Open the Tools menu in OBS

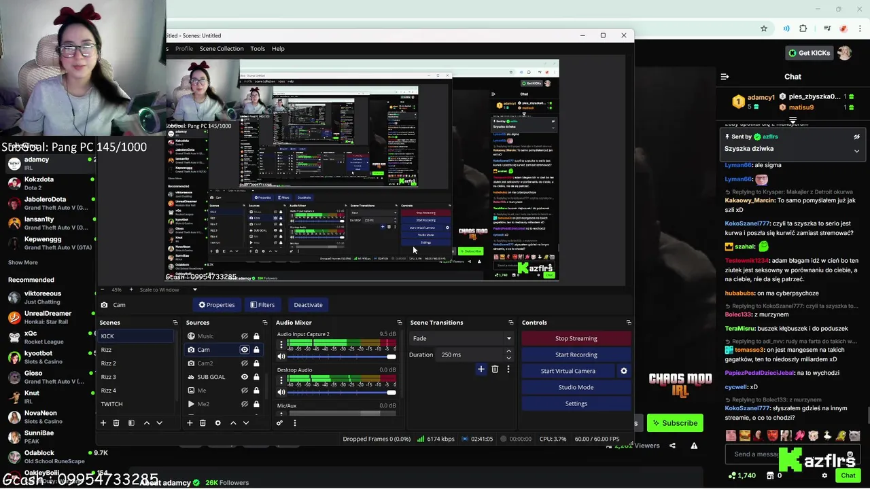click(258, 49)
